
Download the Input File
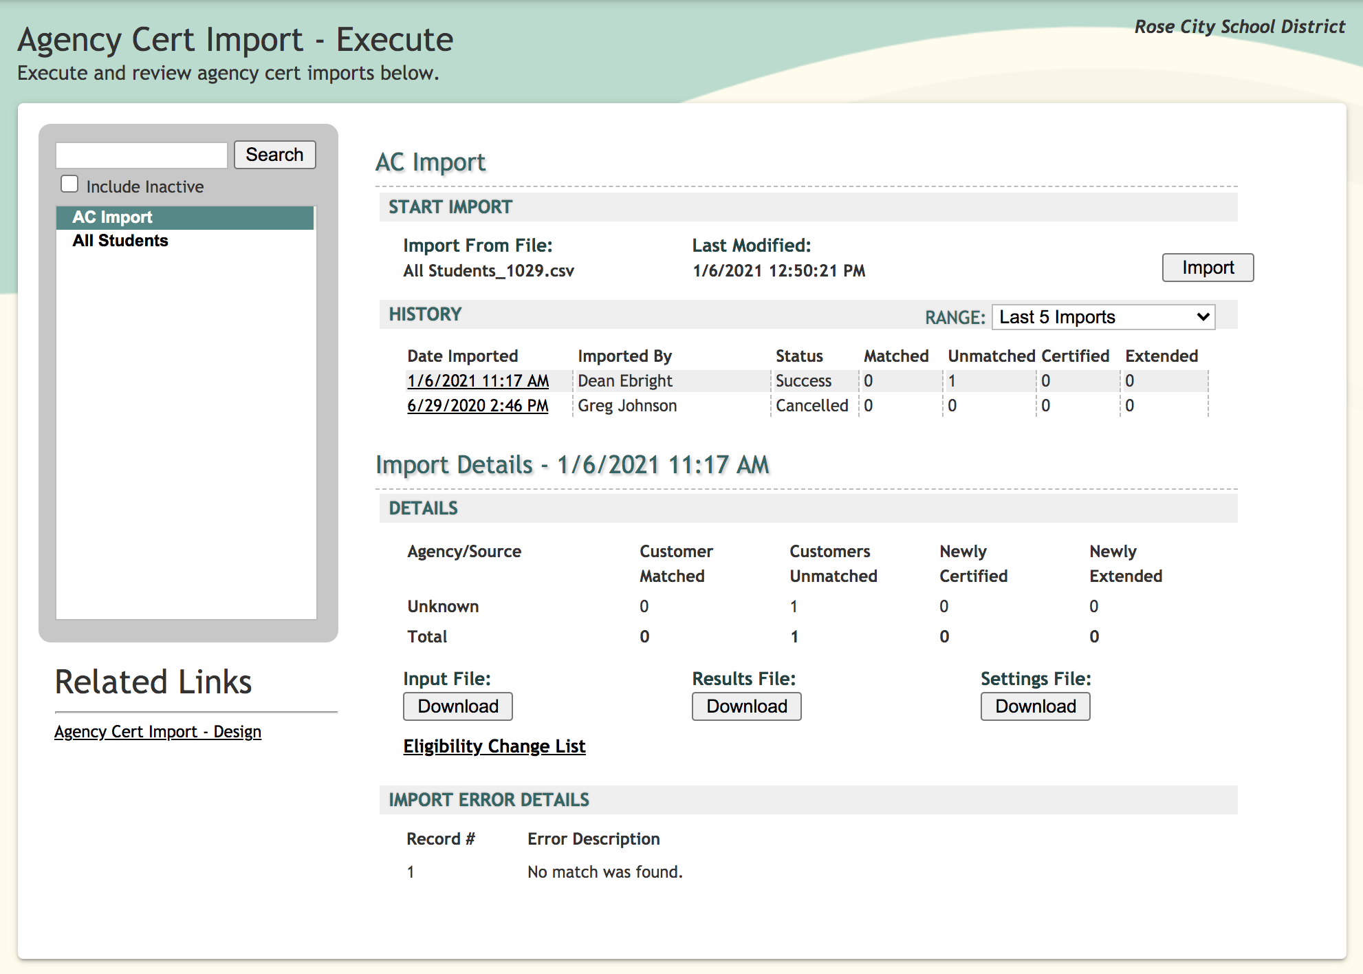coord(457,706)
